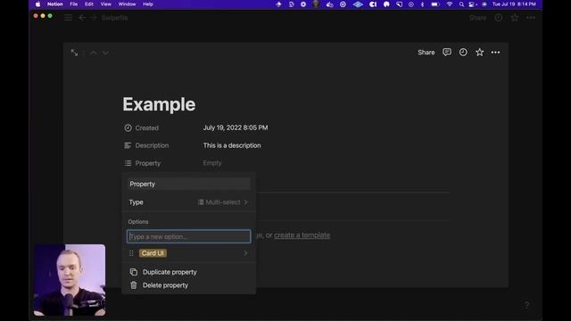
Task: Click the Description property text icon
Action: (128, 145)
